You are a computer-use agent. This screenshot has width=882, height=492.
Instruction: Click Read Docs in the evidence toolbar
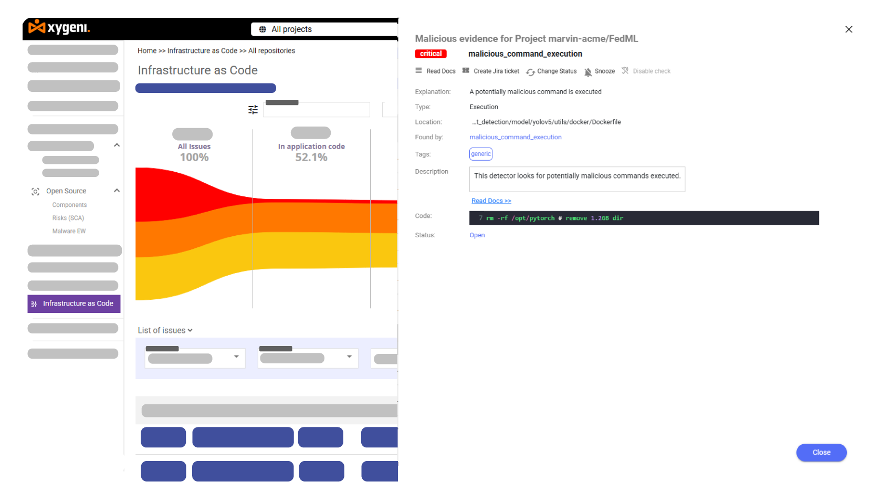pos(441,71)
